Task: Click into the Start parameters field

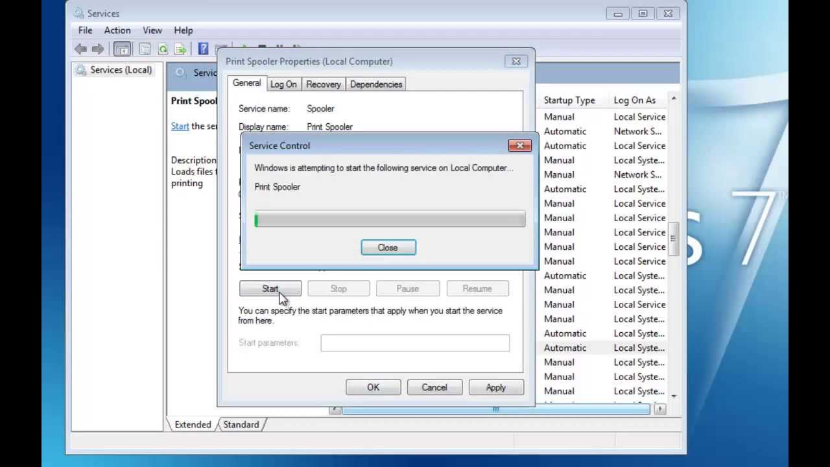Action: pos(415,343)
